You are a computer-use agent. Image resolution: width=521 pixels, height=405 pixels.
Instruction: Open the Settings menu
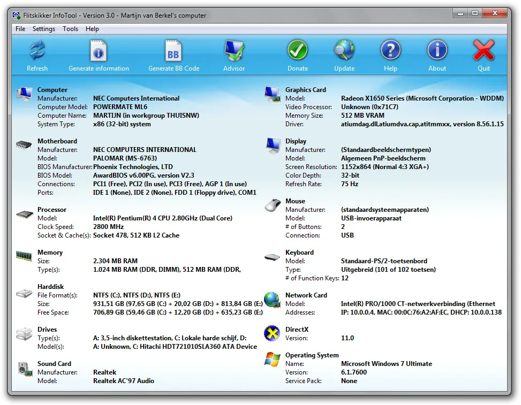coord(43,29)
